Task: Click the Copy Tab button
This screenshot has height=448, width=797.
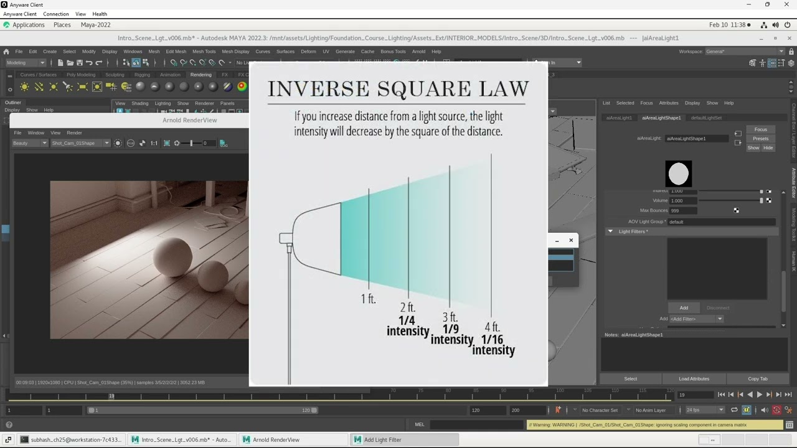Action: [757, 378]
